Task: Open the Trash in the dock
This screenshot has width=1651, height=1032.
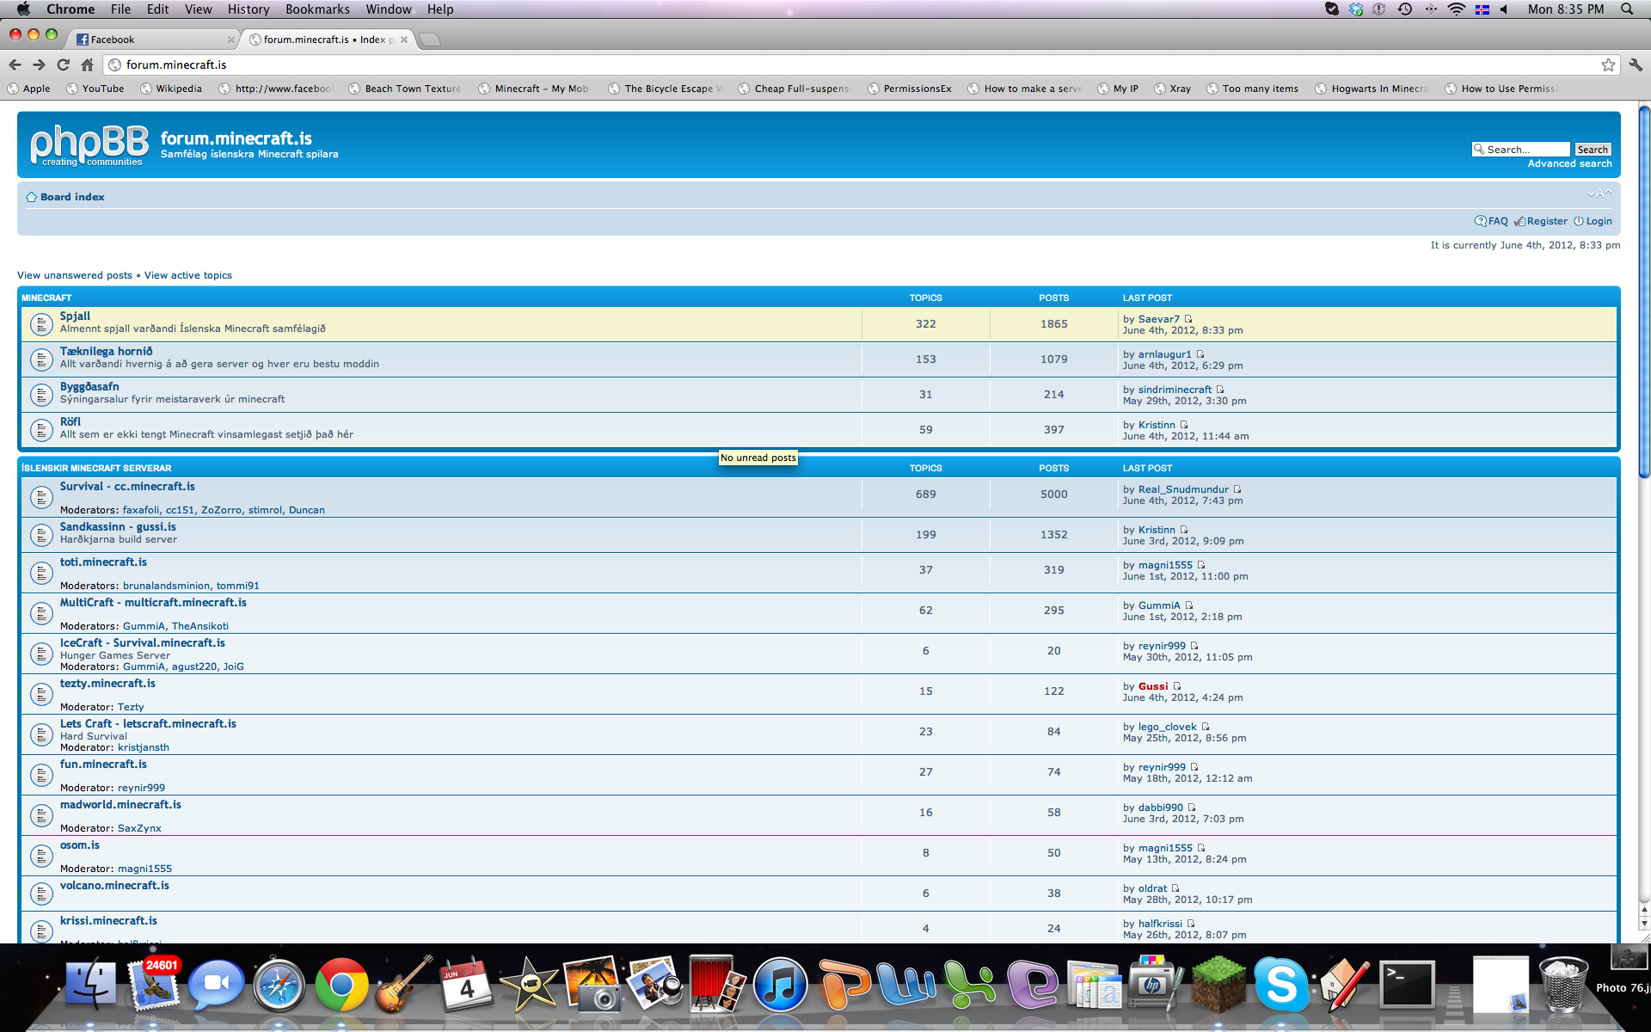Action: click(1563, 985)
